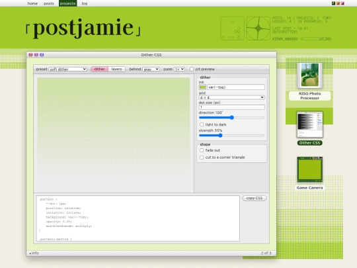Viewport: 357px width, 268px height.
Task: Click the Game Camera thumbnail
Action: coord(309,169)
